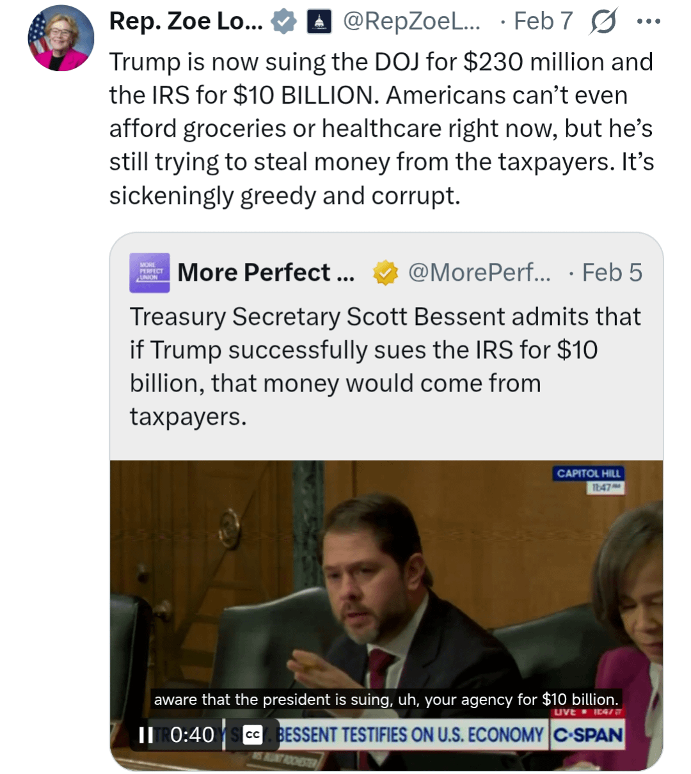Image resolution: width=691 pixels, height=774 pixels.
Task: Open the @RepZoeL... handle link
Action: [411, 22]
